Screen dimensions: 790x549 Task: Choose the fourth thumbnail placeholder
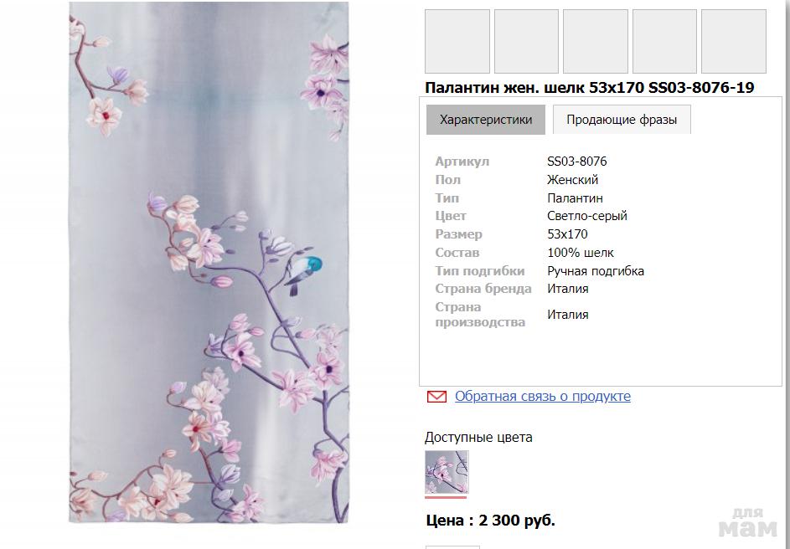tap(664, 41)
